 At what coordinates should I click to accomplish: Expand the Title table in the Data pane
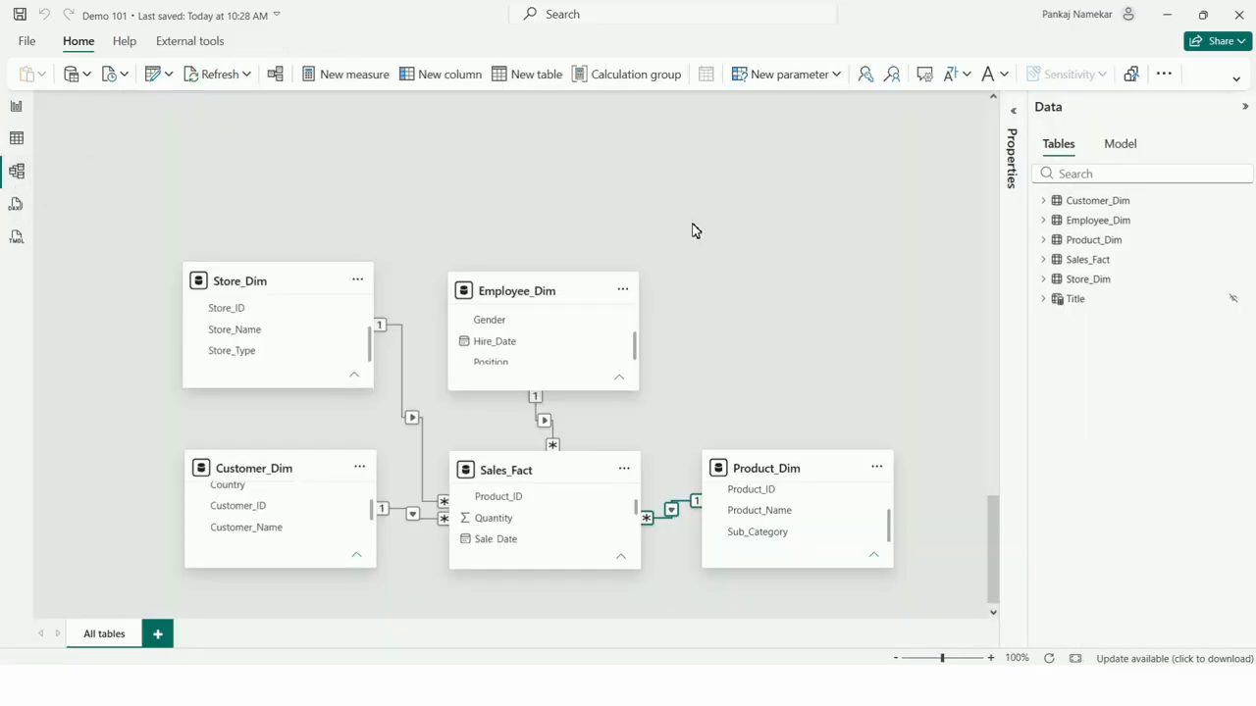pos(1043,298)
